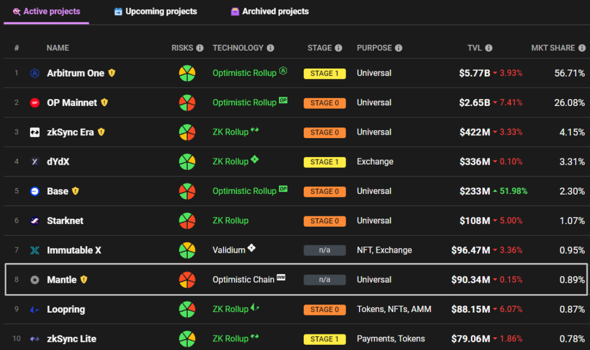Click the Starknet logo icon
Screen dimensions: 590x350
click(35, 220)
